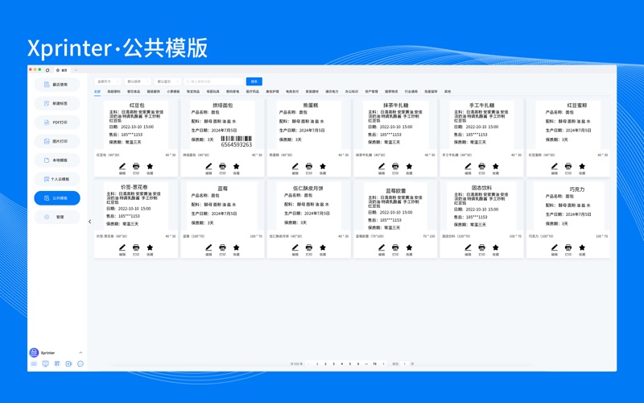Image resolution: width=644 pixels, height=403 pixels.
Task: Open the 红豆包 template thumbnail
Action: pyautogui.click(x=136, y=124)
